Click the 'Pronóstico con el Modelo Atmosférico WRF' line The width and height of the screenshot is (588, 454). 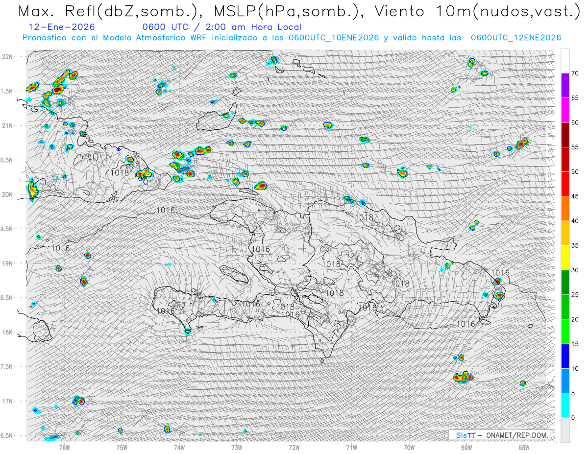pos(292,38)
